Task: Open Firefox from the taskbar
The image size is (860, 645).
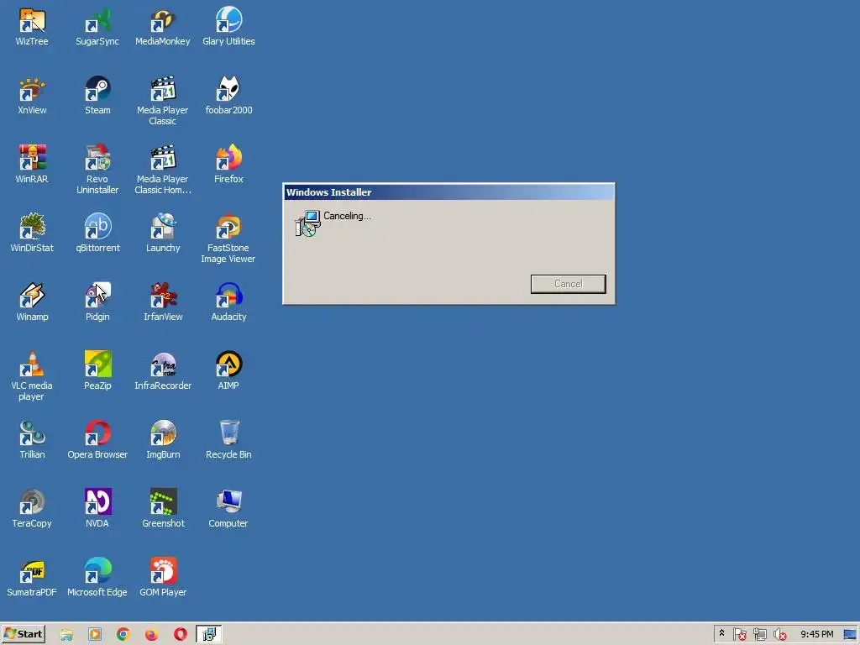Action: [x=151, y=635]
